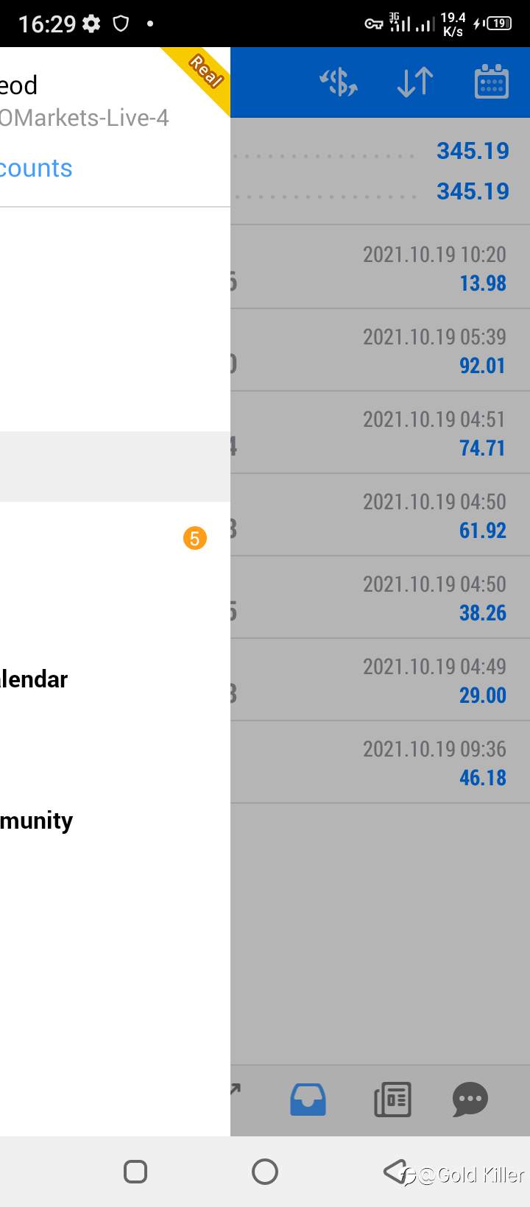This screenshot has width=530, height=1207.
Task: Select the trade dated 2021.10.19 05:39
Action: click(x=380, y=350)
